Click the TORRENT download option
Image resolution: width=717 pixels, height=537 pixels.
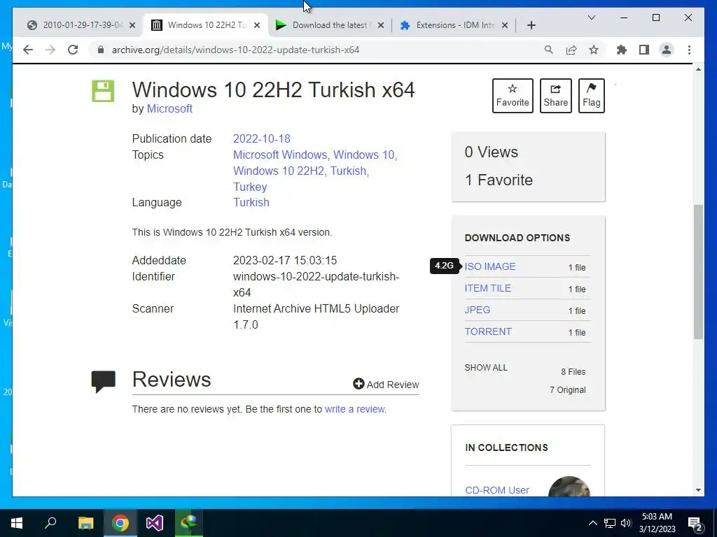coord(488,332)
